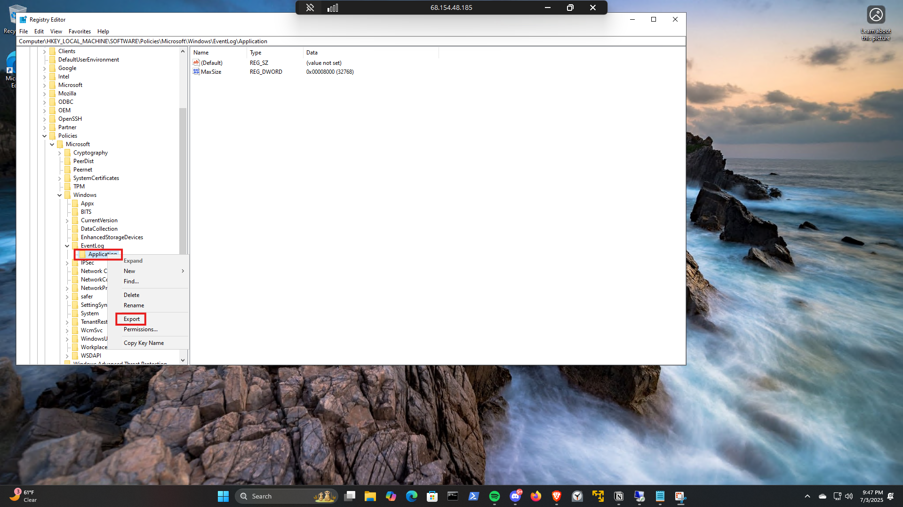This screenshot has width=903, height=507.
Task: Click the (Default) string value icon
Action: point(196,62)
